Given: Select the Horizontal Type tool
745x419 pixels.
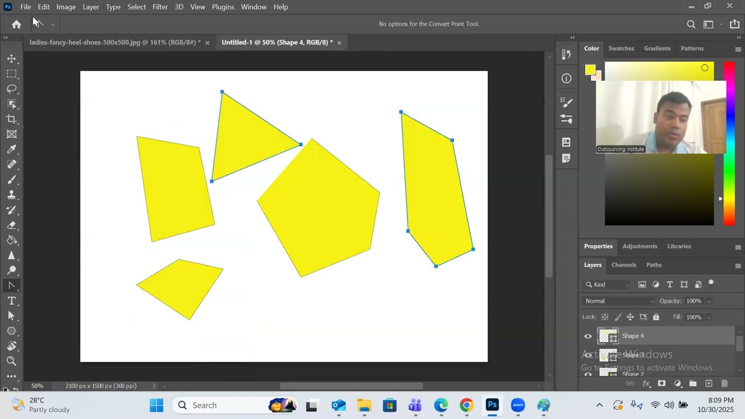Looking at the screenshot, I should [12, 301].
